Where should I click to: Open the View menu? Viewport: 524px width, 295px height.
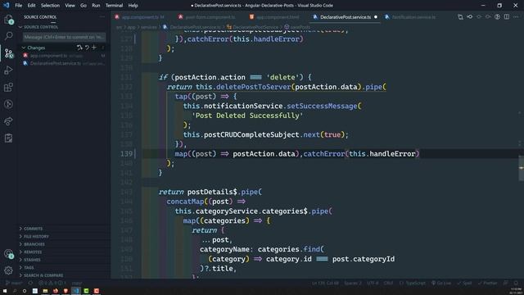[x=70, y=6]
